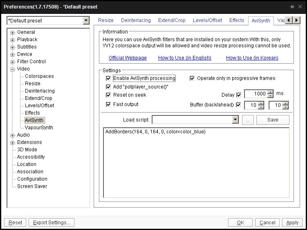The height and width of the screenshot is (230, 307).
Task: Collapse the Video tree node
Action: click(x=12, y=69)
